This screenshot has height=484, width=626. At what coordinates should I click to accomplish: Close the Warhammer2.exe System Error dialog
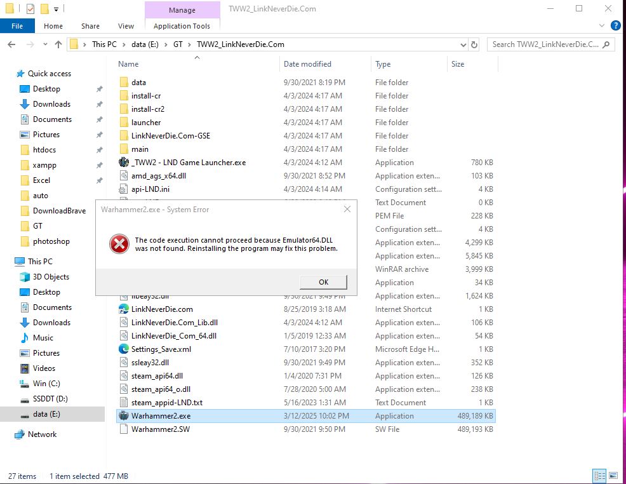point(347,209)
